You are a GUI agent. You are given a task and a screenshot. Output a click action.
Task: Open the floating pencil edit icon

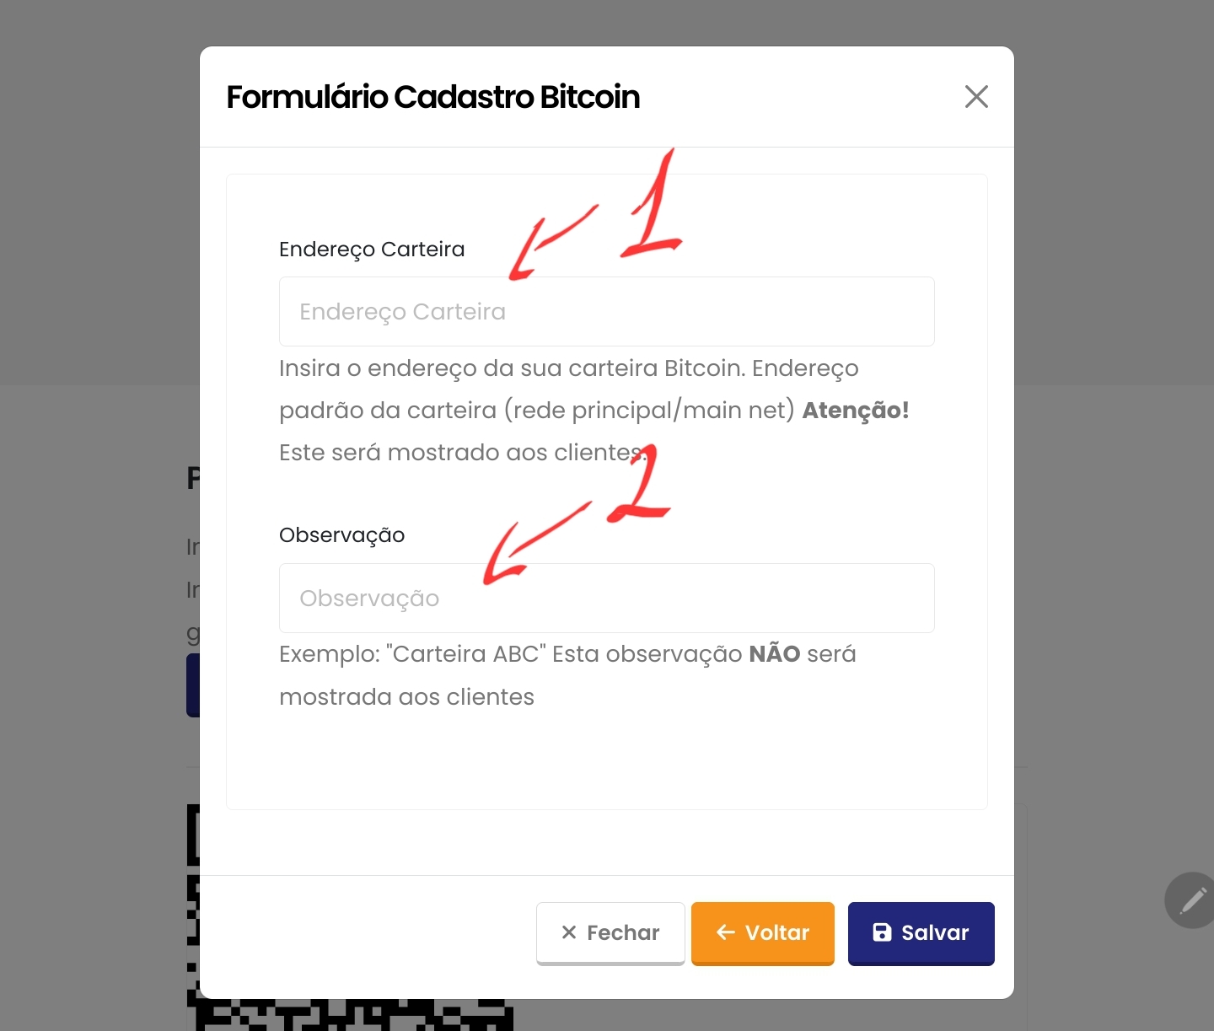[x=1191, y=900]
